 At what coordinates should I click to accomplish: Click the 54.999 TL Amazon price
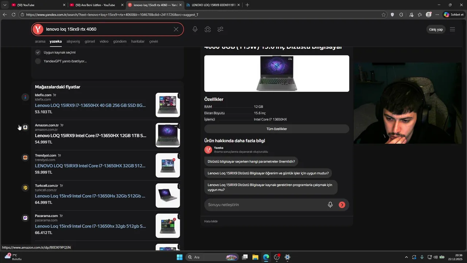pos(43,142)
